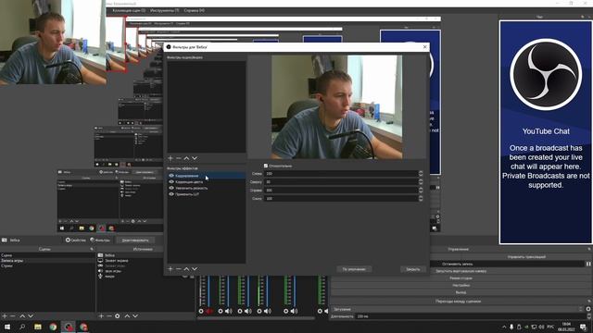593x333 pixels.
Task: Click Запустить виртуальную камеру button
Action: click(461, 271)
